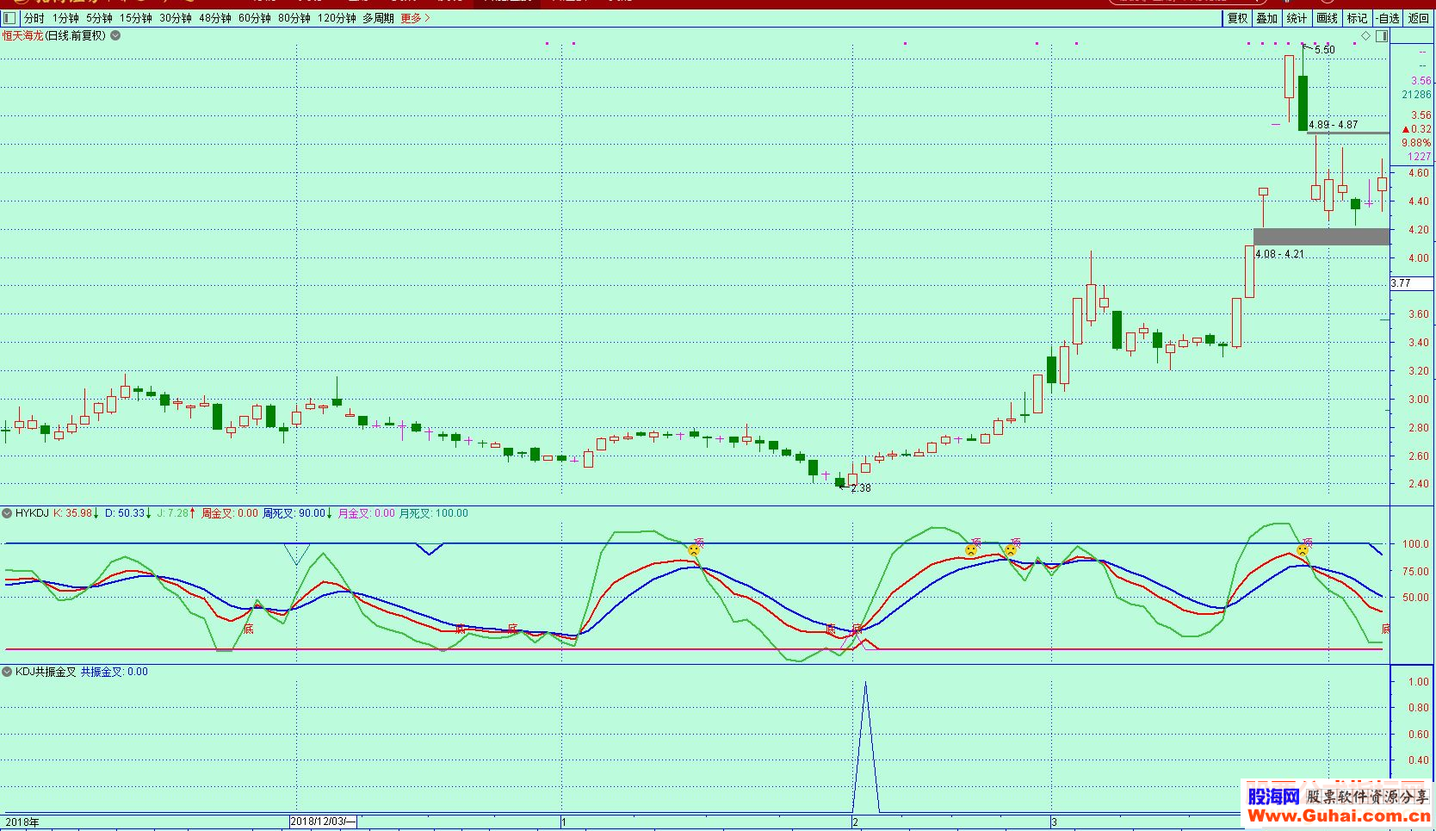Image resolution: width=1436 pixels, height=831 pixels.
Task: Click the third sad face 顶 signal icon
Action: coord(1011,549)
